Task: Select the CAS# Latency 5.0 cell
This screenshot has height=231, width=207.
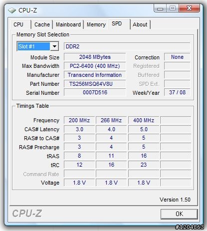Action: [144, 129]
